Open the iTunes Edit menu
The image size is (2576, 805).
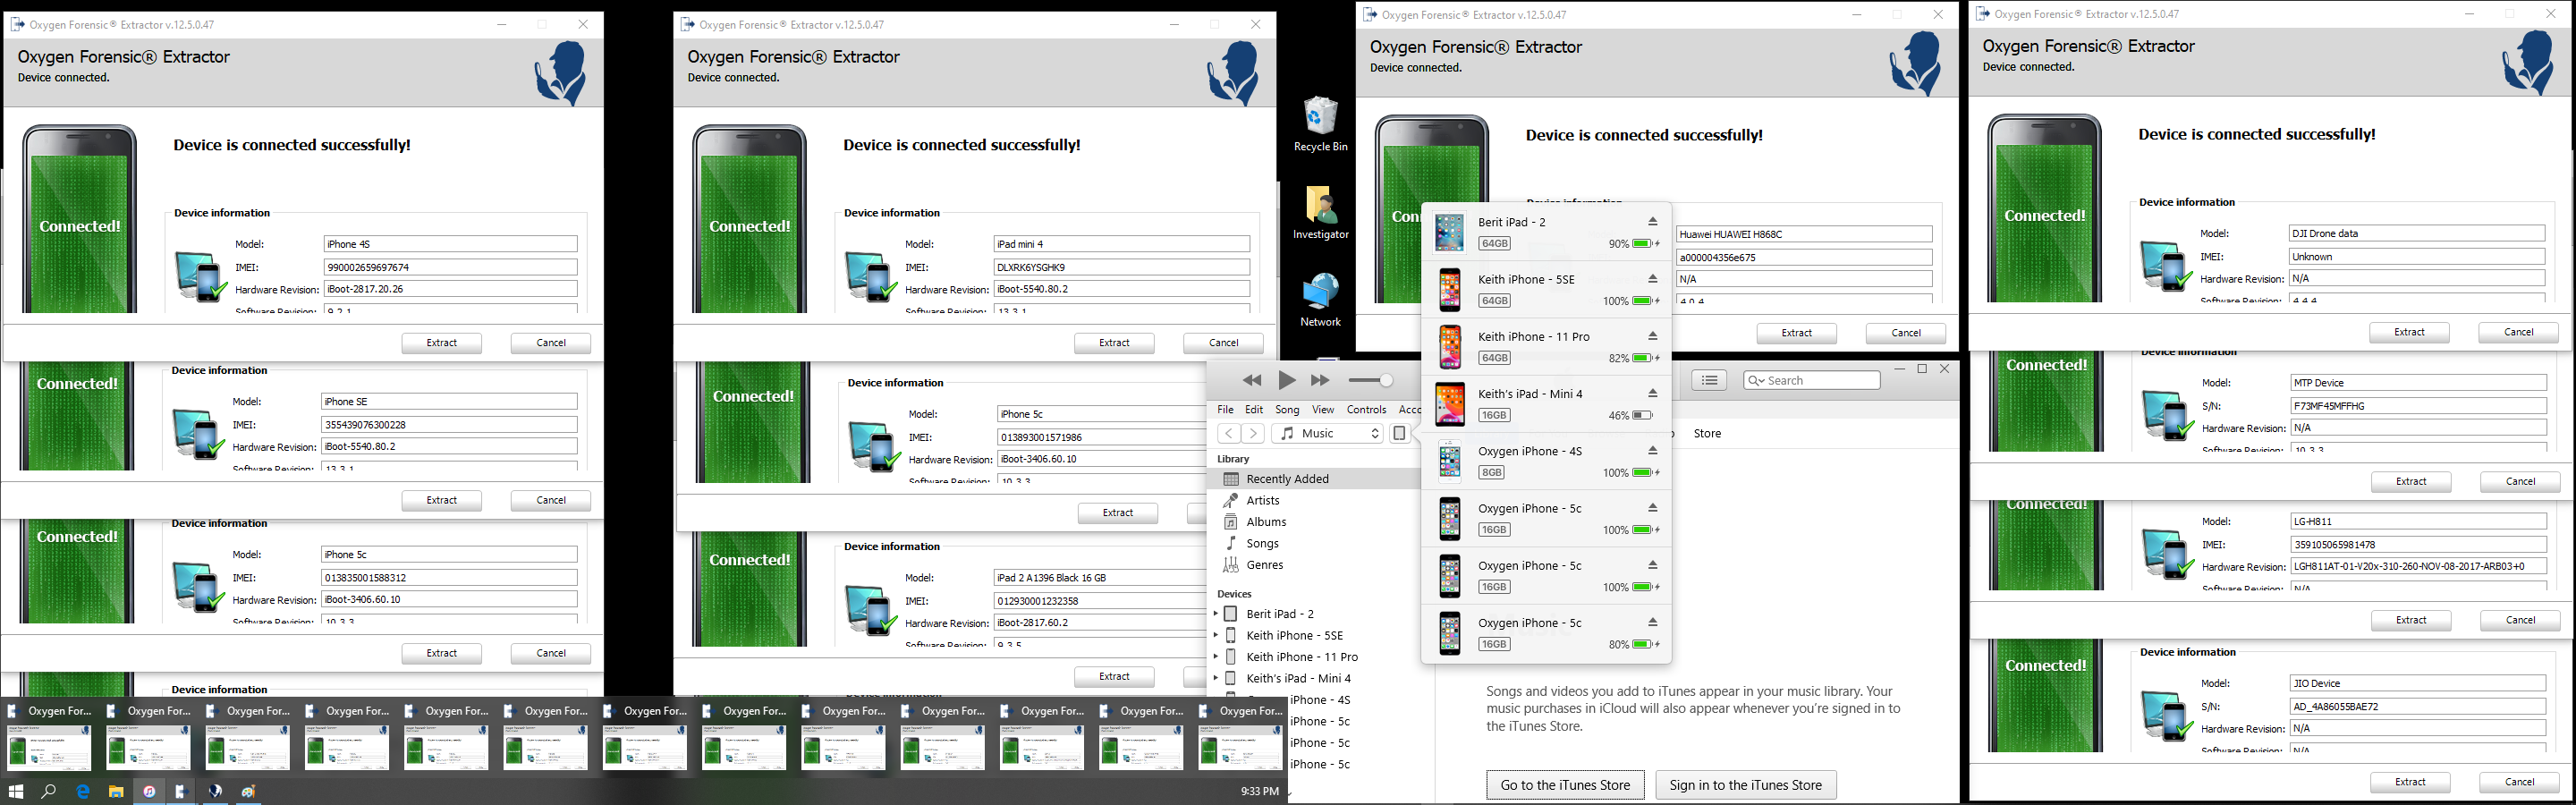1254,409
